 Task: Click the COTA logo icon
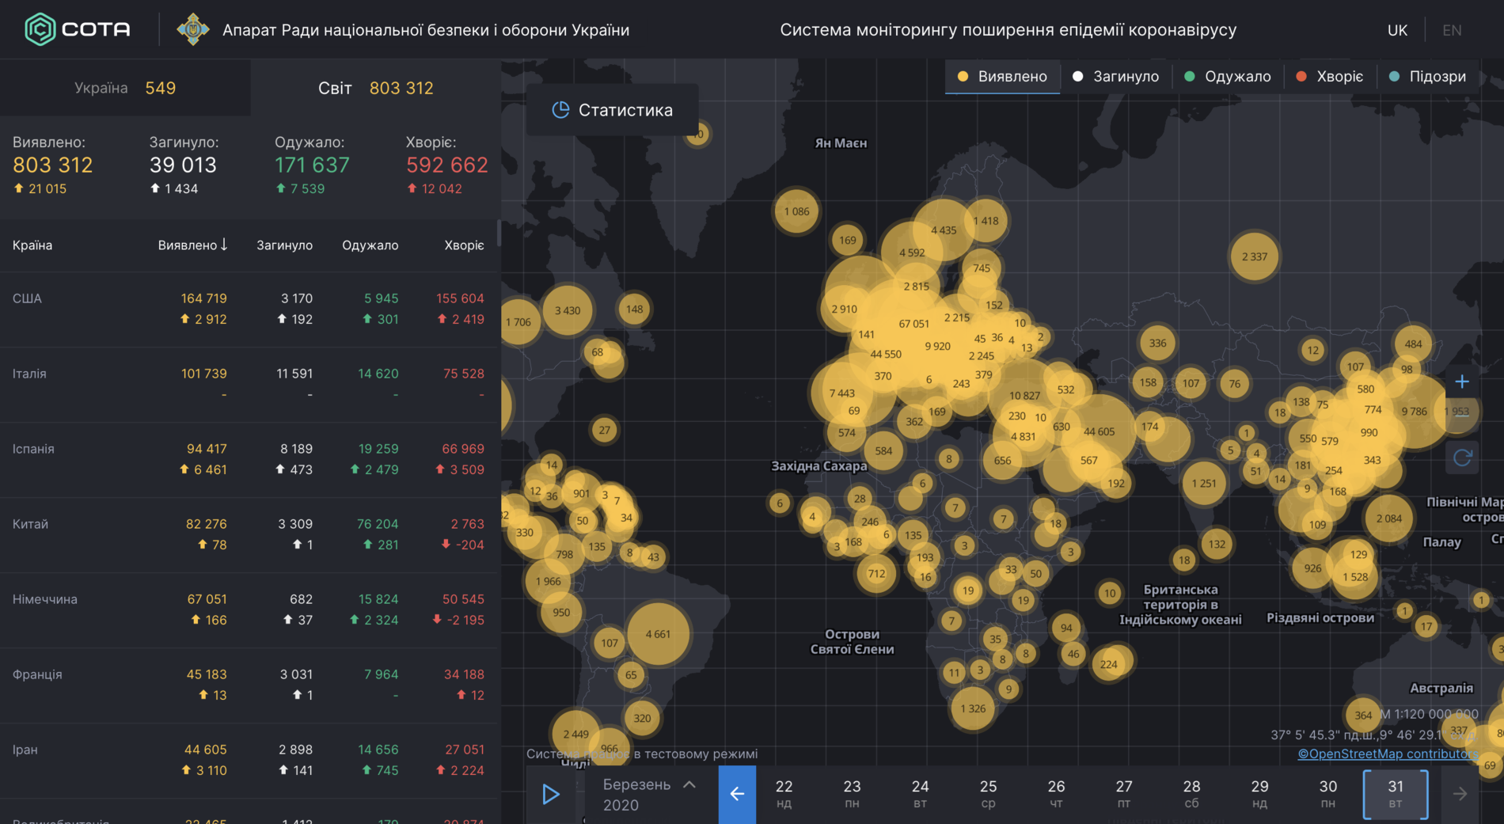pyautogui.click(x=40, y=29)
